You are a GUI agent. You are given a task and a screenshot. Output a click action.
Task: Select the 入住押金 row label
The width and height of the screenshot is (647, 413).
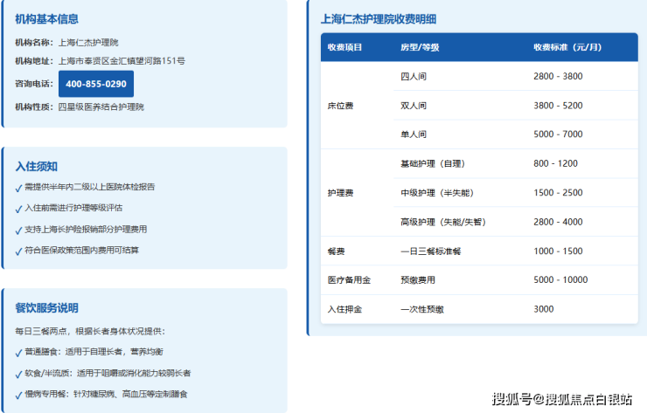pos(344,309)
